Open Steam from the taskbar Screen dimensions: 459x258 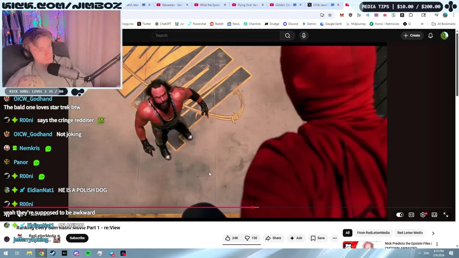(53, 253)
